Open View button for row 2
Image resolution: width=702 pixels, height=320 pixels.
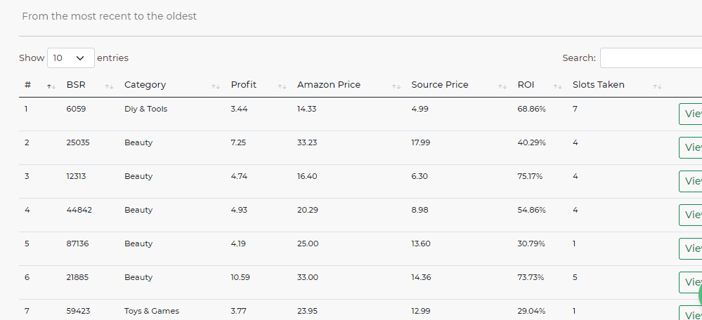[x=690, y=147]
